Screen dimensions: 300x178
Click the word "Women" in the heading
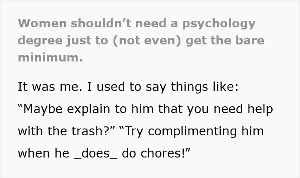pos(42,23)
